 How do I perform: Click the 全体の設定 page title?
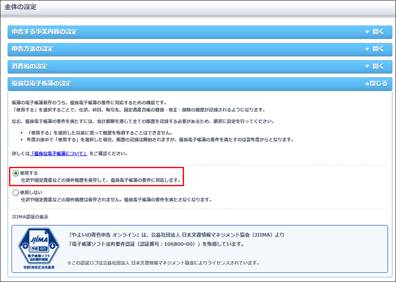(21, 7)
